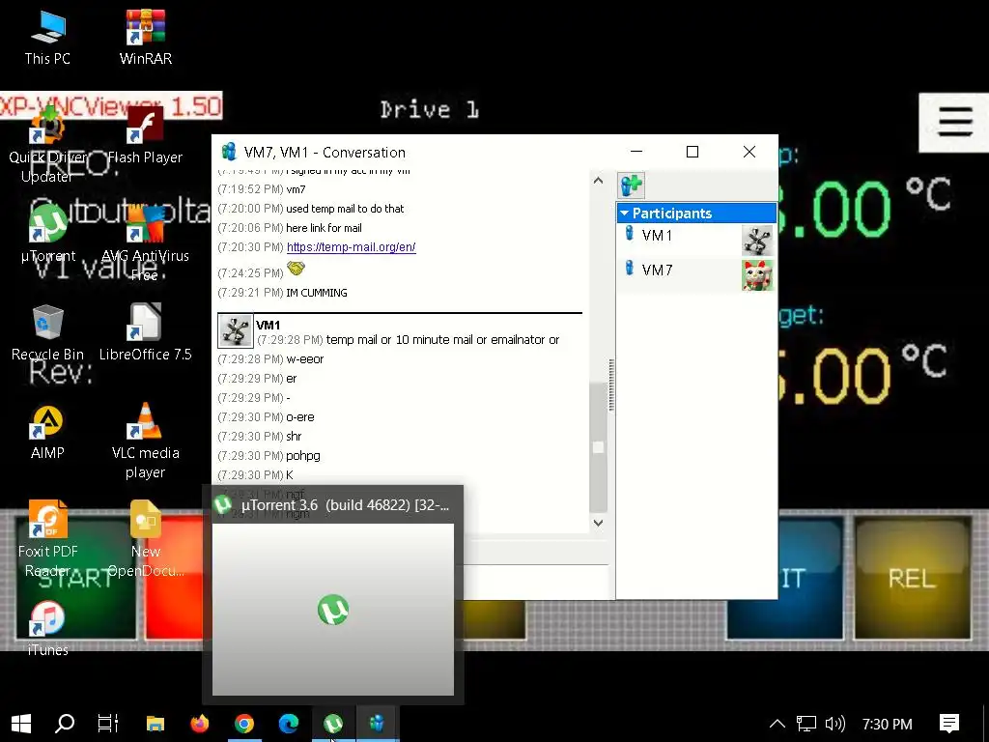Open Flash Player desktop shortcut
The image size is (989, 742).
pyautogui.click(x=145, y=137)
